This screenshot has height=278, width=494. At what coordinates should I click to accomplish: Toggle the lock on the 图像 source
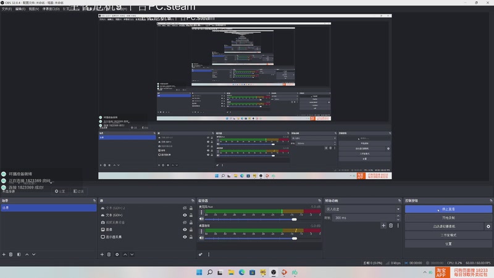coord(191,230)
